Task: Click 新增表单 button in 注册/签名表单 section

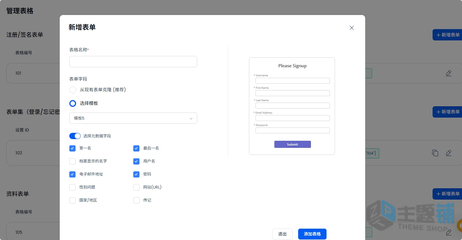Action: [x=448, y=35]
